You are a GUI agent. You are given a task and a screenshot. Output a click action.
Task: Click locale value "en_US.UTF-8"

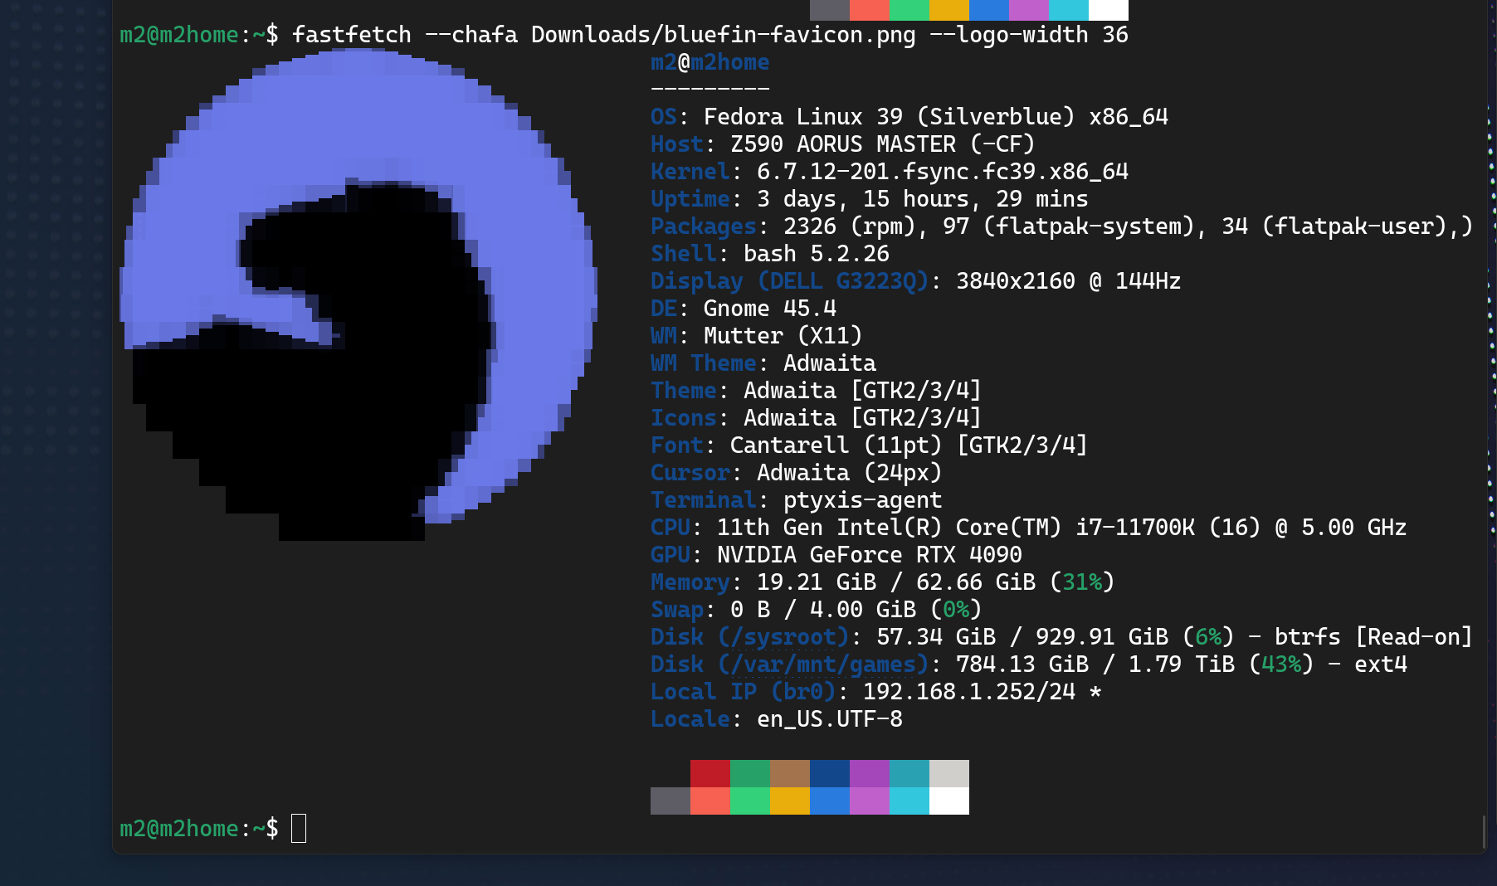click(x=830, y=719)
